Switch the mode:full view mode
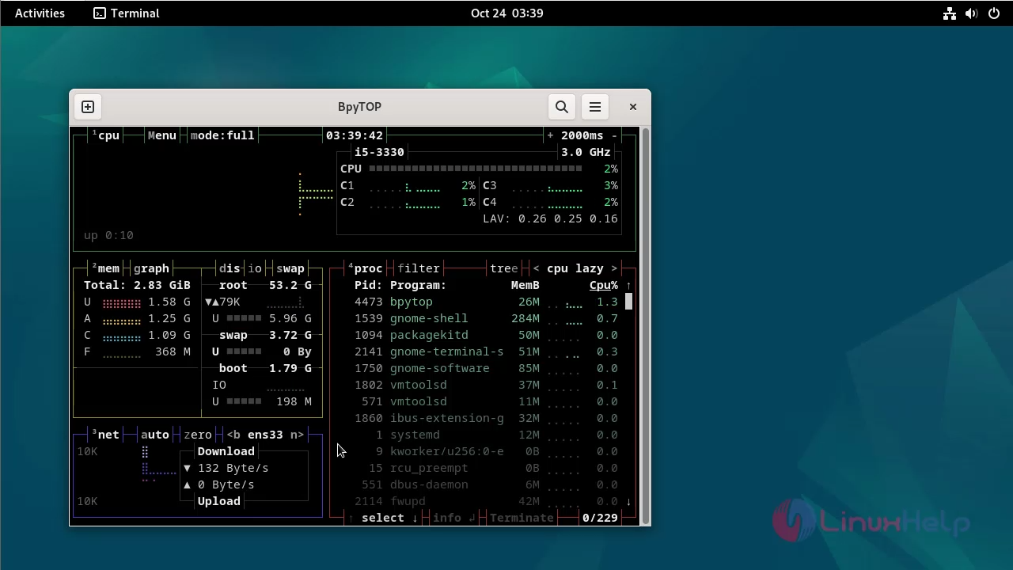The image size is (1013, 570). click(222, 135)
